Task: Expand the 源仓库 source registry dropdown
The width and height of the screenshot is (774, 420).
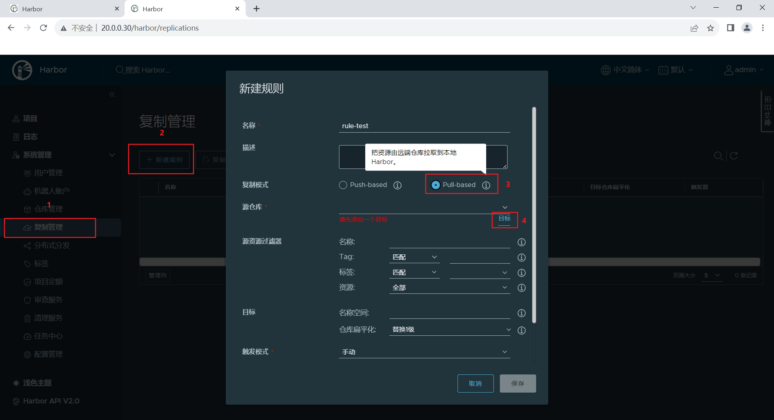Action: coord(424,207)
